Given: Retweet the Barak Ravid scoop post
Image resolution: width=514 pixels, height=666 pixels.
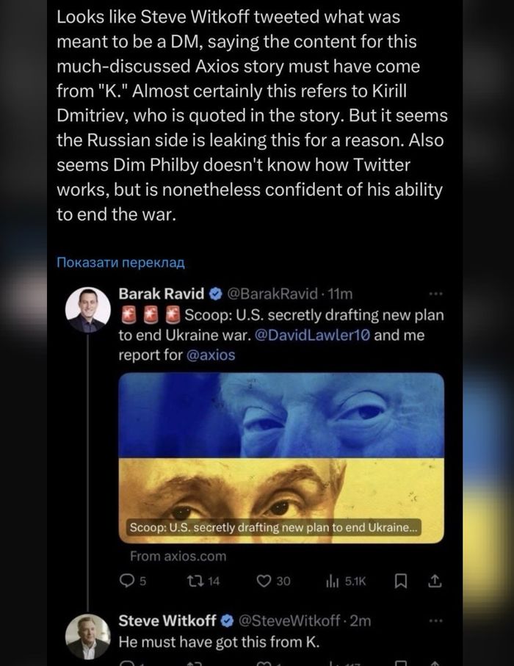Looking at the screenshot, I should 203,582.
